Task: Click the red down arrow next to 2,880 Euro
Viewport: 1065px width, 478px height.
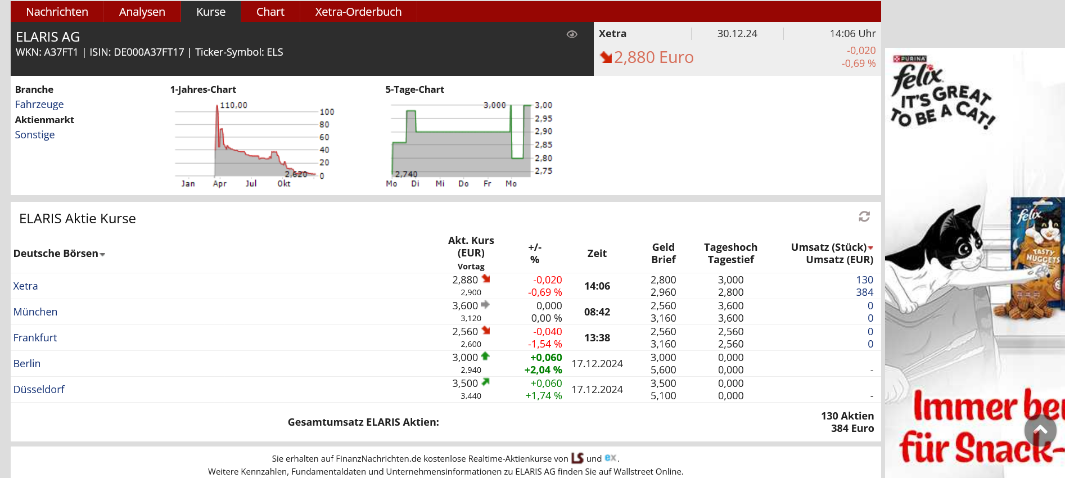Action: click(x=606, y=57)
